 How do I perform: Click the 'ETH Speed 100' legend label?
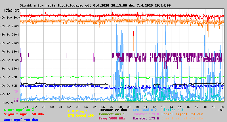tap(81, 115)
